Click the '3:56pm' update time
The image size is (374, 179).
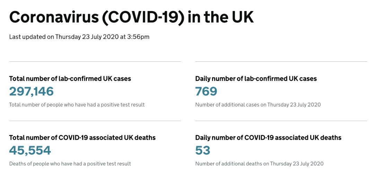point(139,37)
